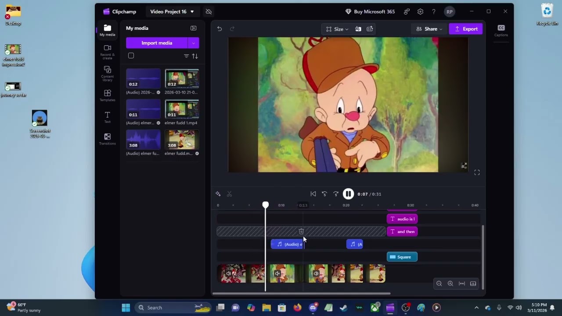Click the sharing devices icon in title bar
Image resolution: width=562 pixels, height=316 pixels.
tap(407, 11)
